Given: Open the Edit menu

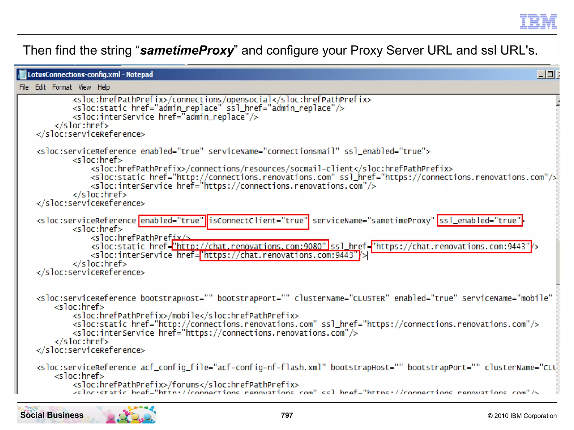Looking at the screenshot, I should (x=40, y=87).
